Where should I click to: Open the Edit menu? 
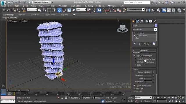pyautogui.click(x=10, y=6)
